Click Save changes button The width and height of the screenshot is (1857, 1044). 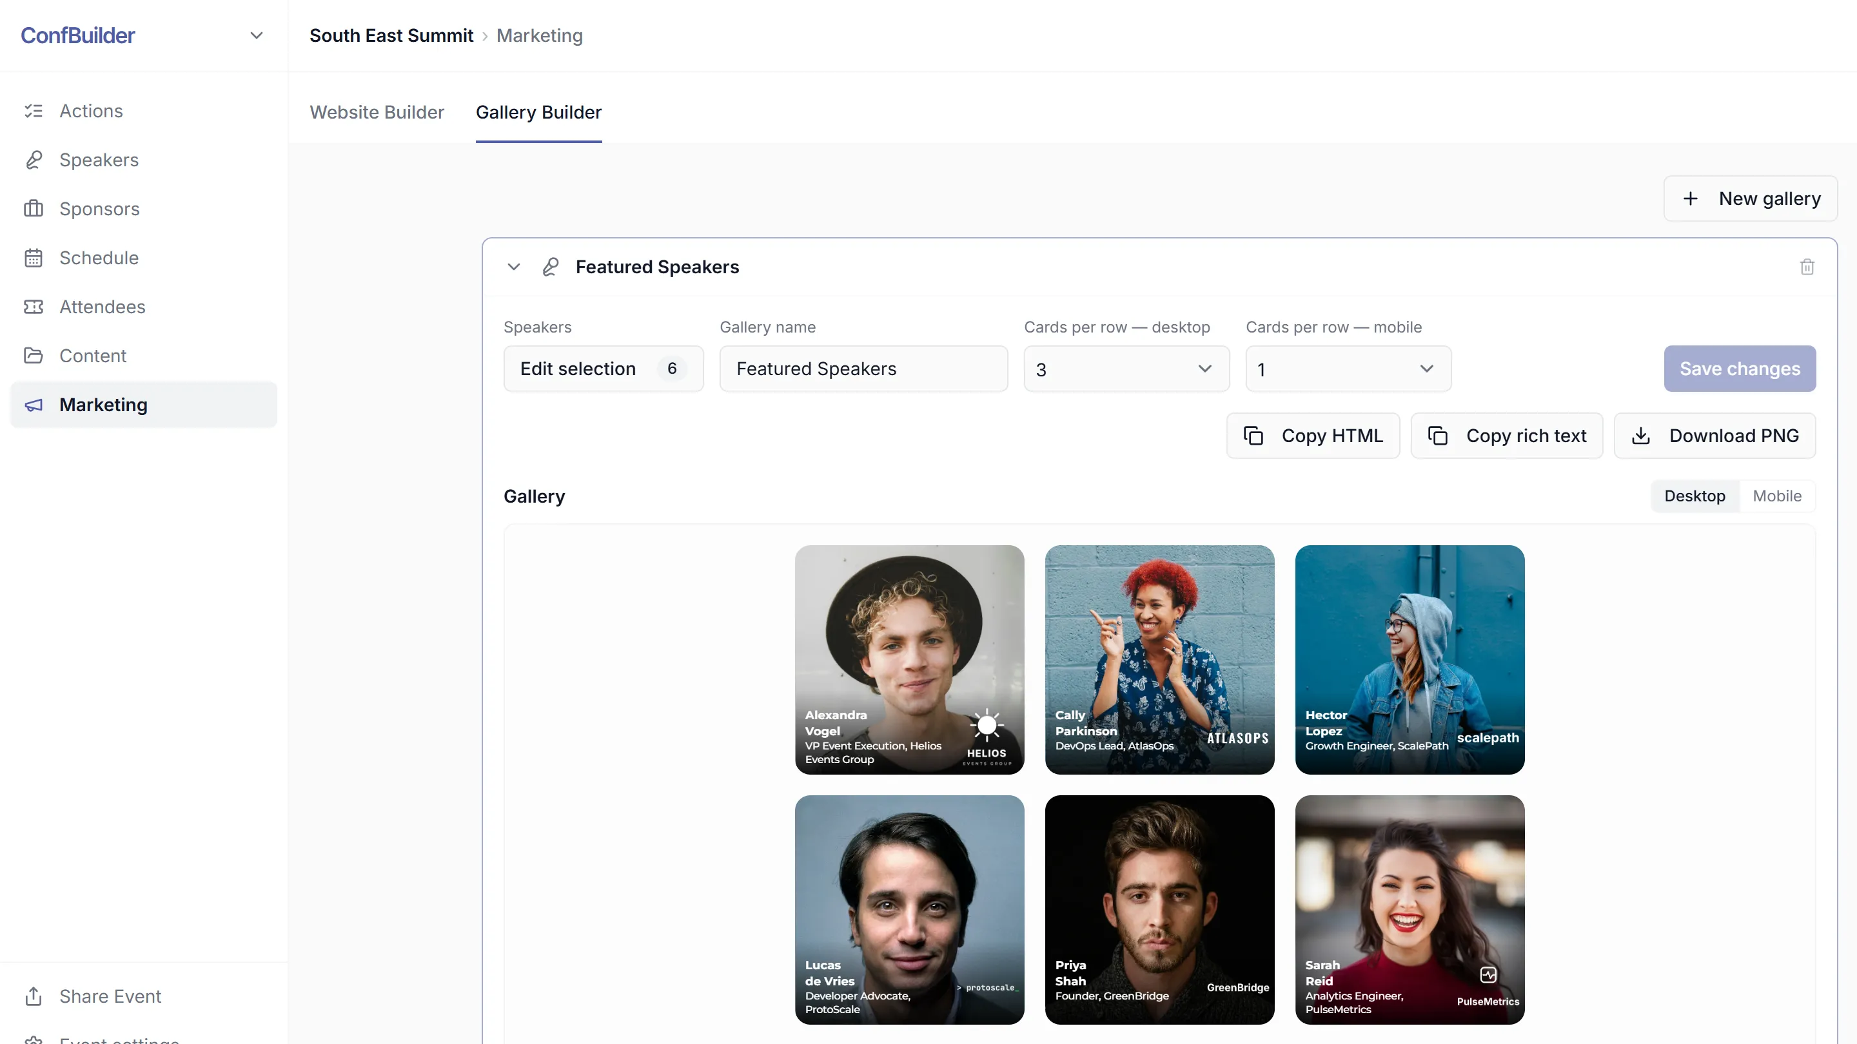click(1740, 369)
